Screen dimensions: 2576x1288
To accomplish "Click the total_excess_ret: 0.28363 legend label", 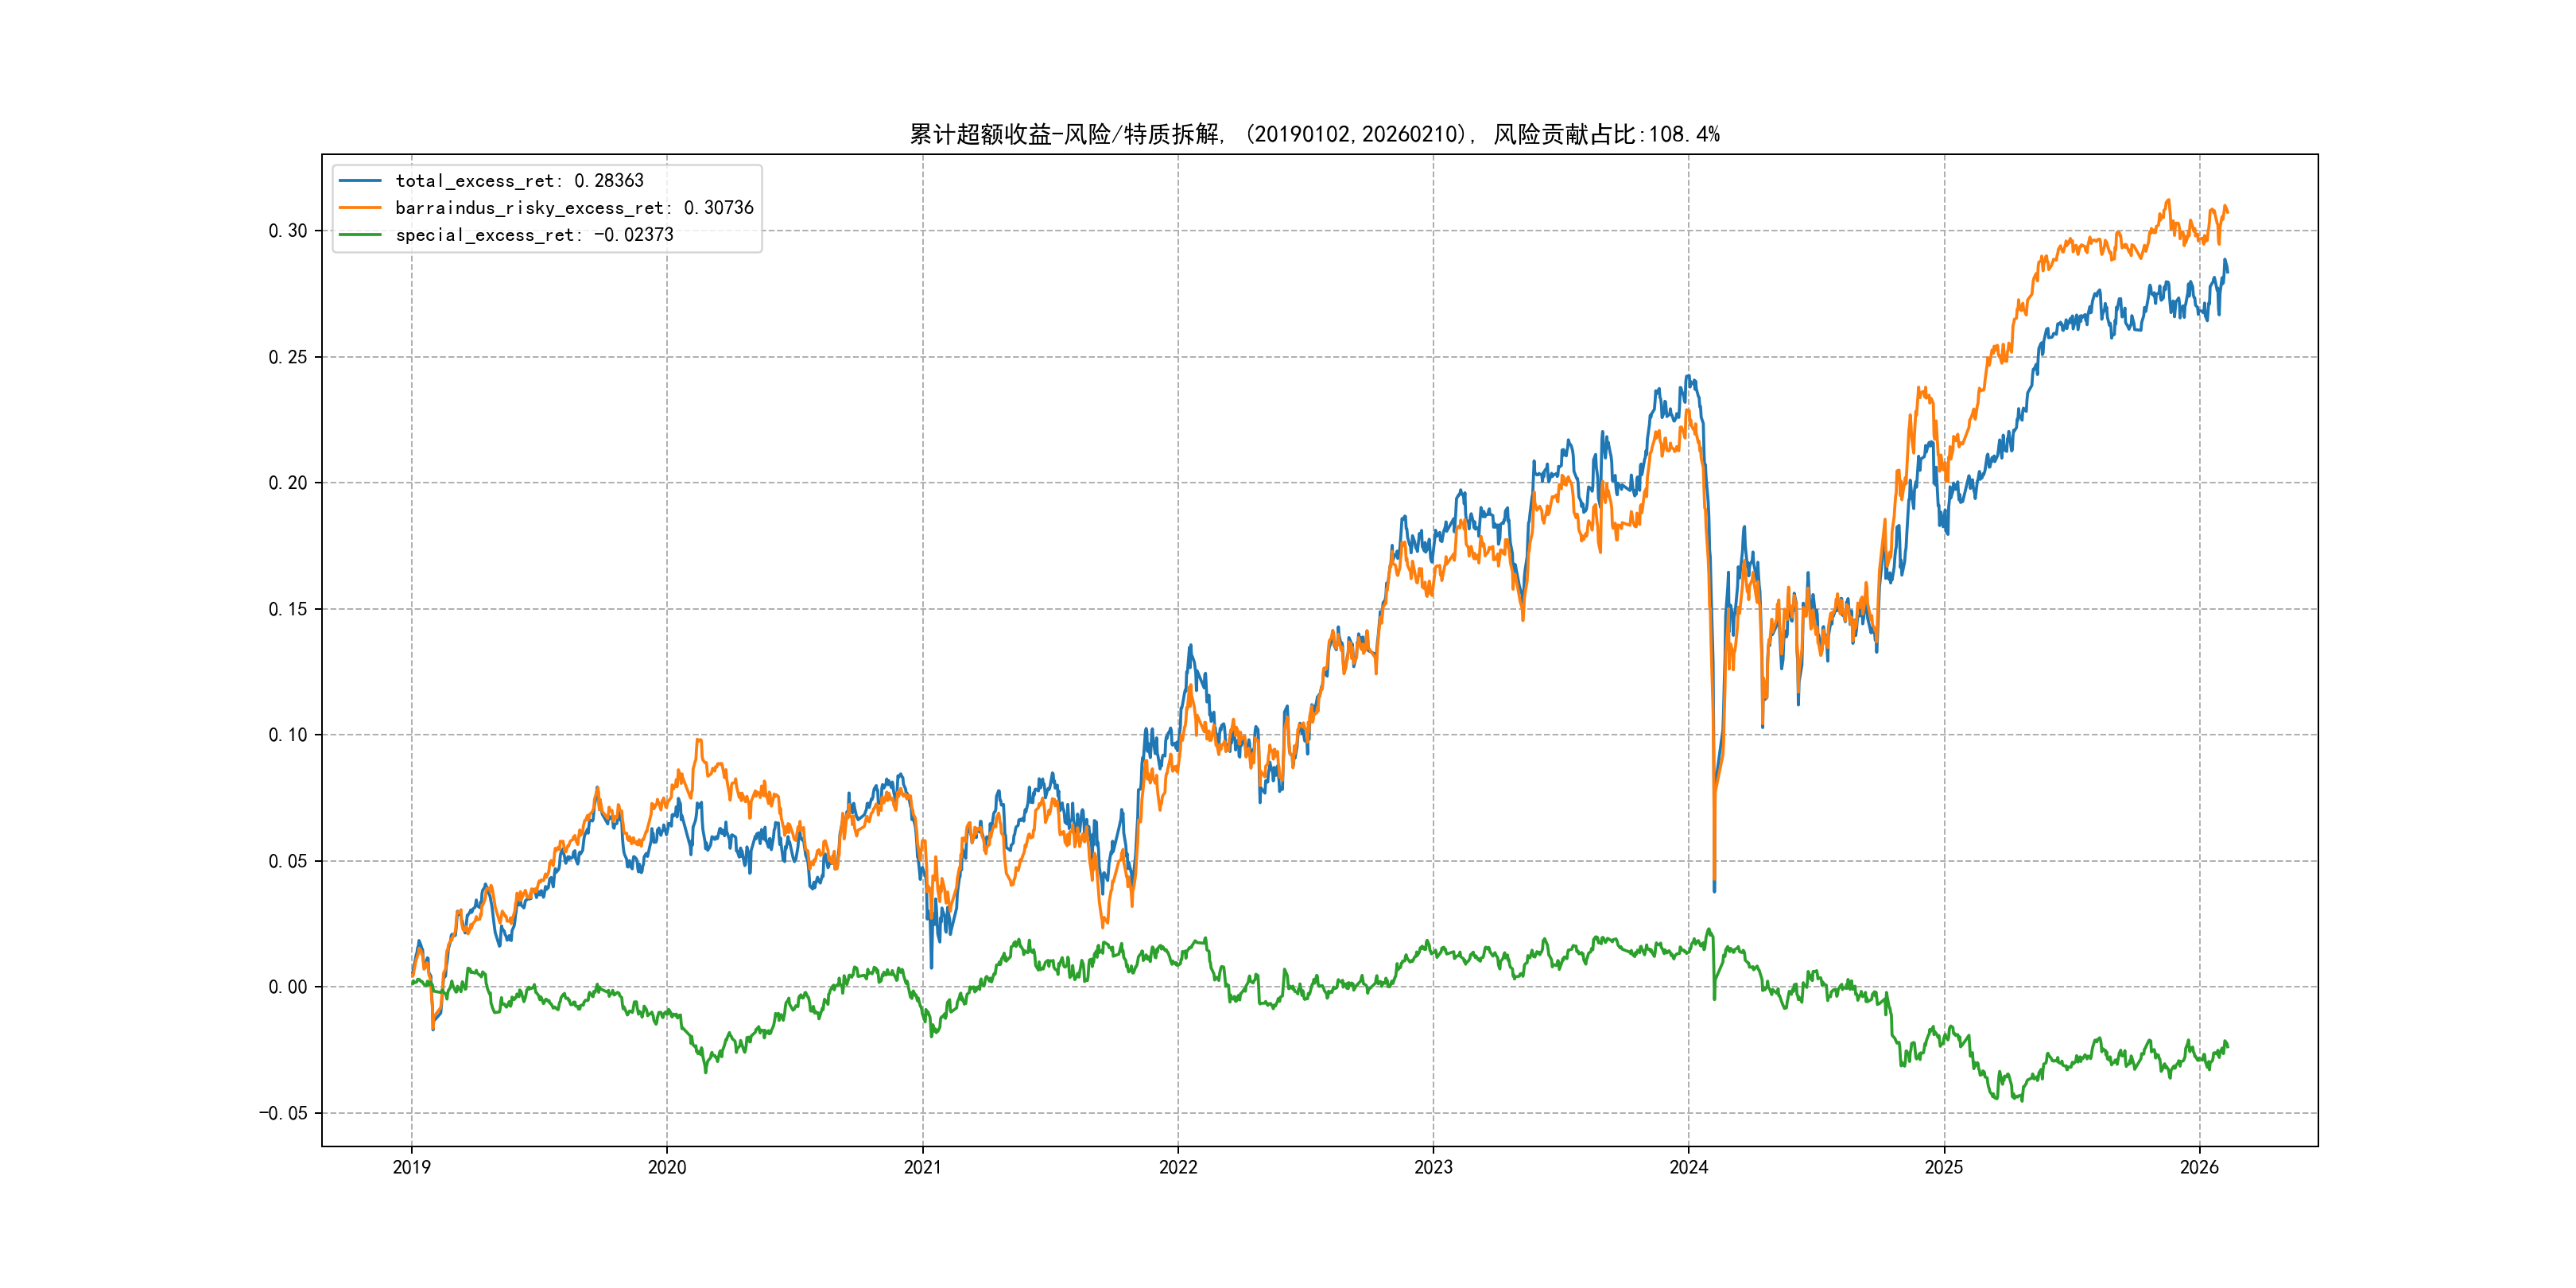I will click(519, 181).
